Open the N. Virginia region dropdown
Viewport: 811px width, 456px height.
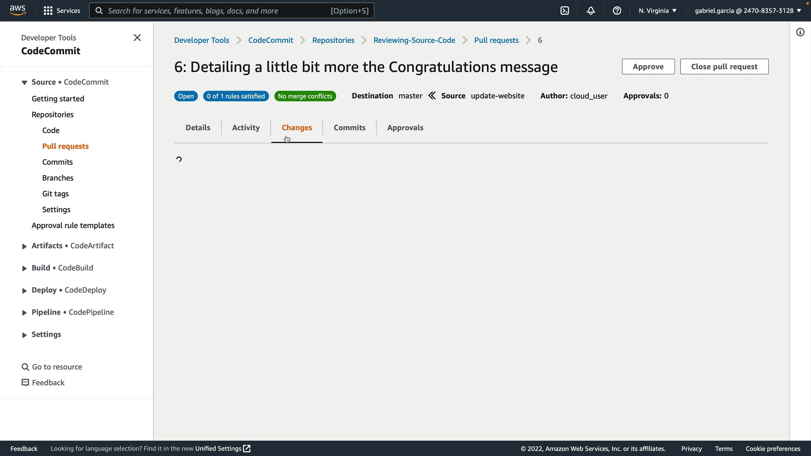coord(657,11)
